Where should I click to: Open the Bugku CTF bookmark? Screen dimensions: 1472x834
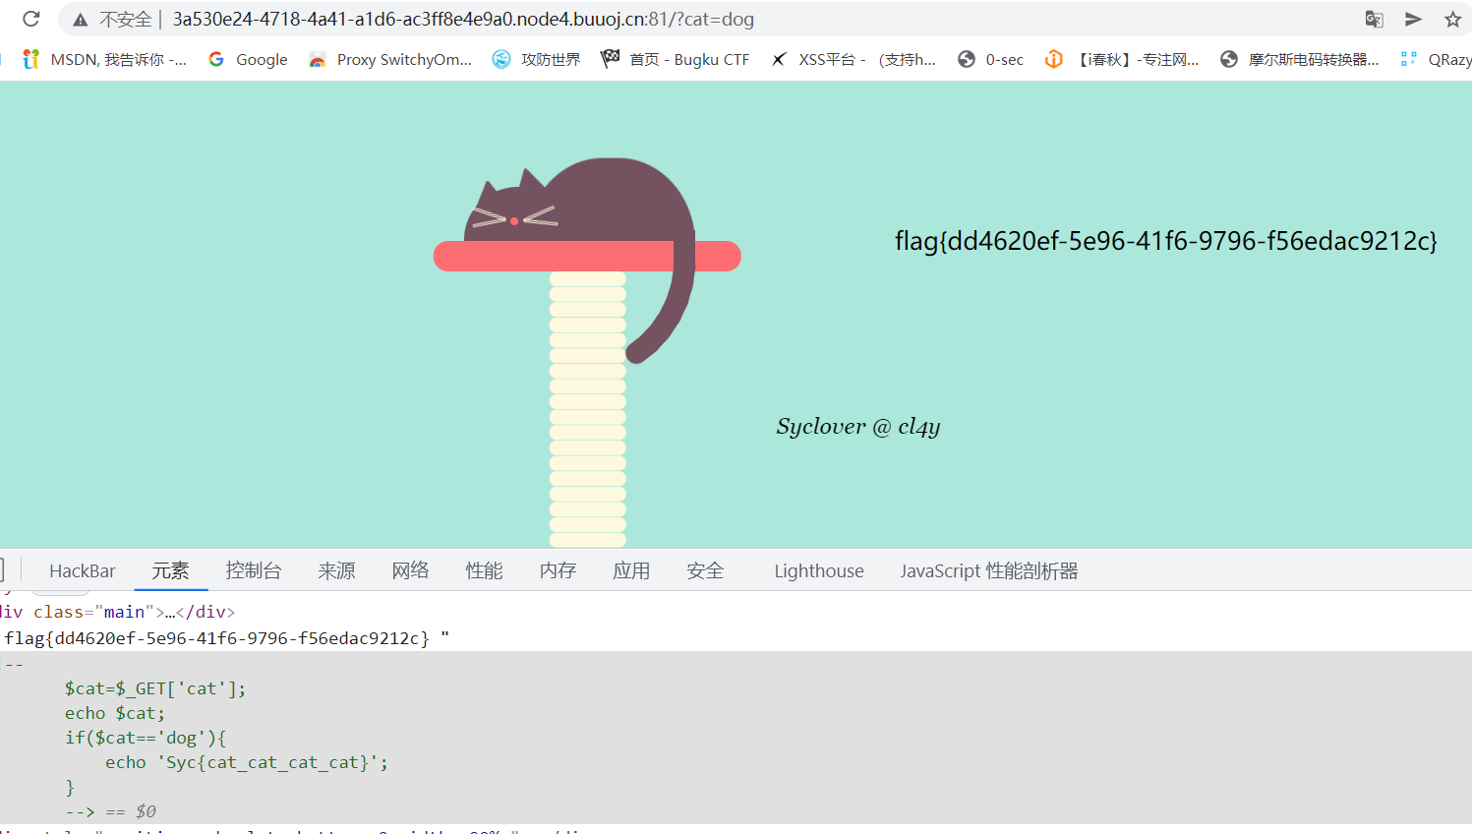pos(676,59)
